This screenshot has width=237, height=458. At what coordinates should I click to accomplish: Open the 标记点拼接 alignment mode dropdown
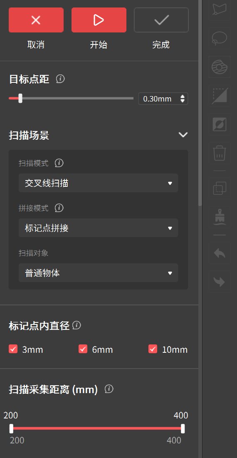coord(99,228)
